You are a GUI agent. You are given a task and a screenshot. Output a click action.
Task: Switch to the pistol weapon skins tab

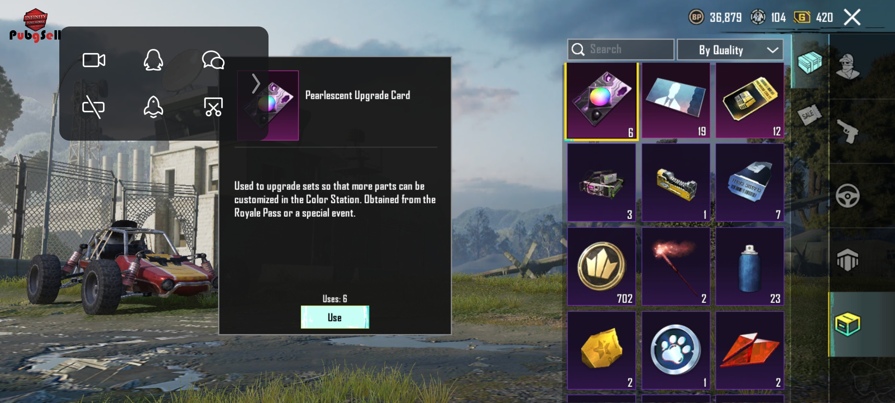(x=848, y=131)
